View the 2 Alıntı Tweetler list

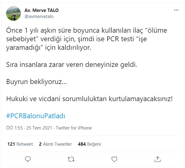(x=55, y=144)
